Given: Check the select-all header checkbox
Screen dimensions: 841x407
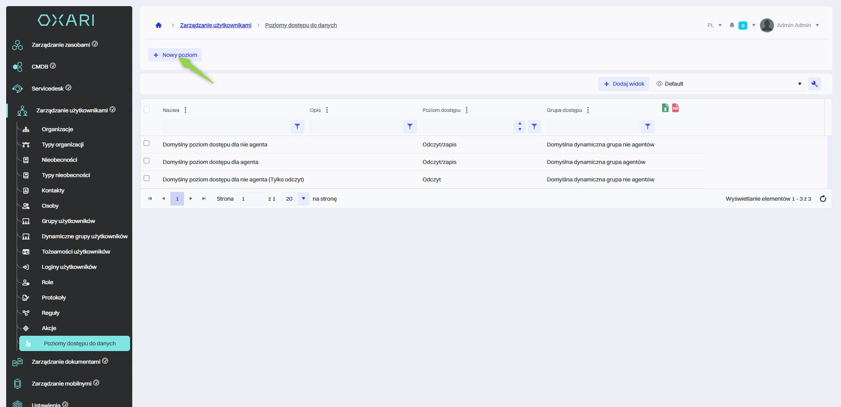Looking at the screenshot, I should click(147, 110).
